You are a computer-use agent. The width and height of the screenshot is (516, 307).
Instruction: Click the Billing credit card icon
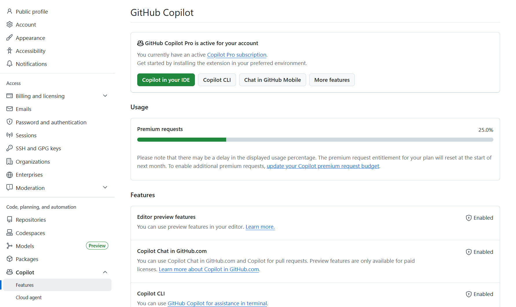pyautogui.click(x=10, y=96)
